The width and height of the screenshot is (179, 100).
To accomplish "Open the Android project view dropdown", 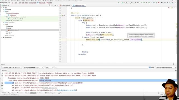I will pyautogui.click(x=5, y=5).
